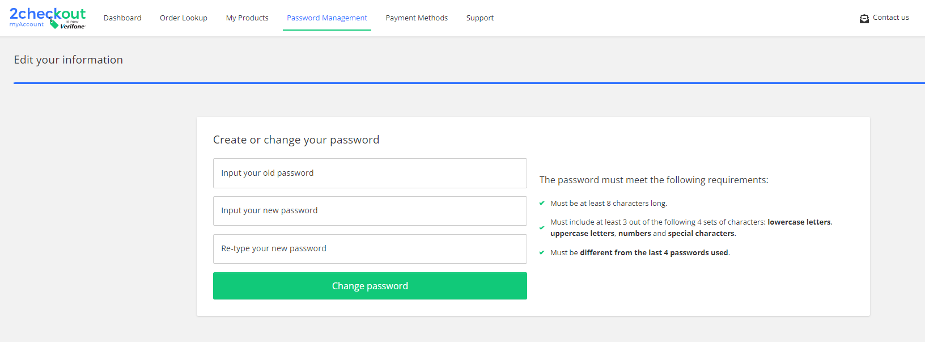Select the new password input field

pos(370,210)
